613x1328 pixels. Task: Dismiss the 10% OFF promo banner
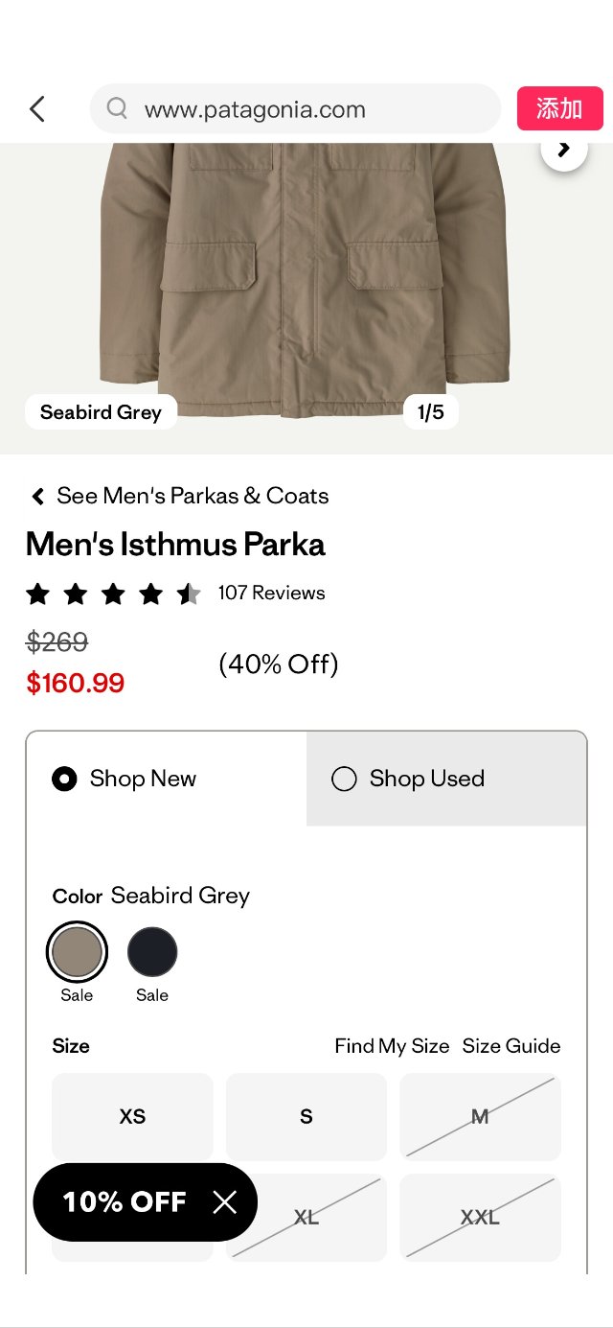tap(227, 1201)
